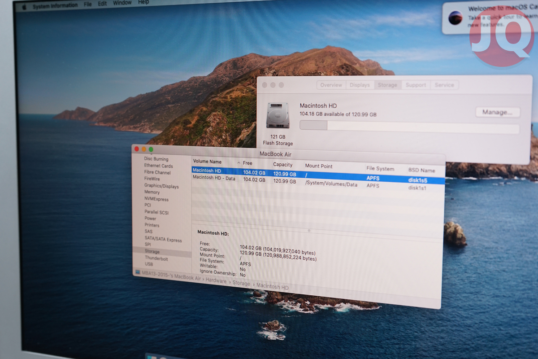Viewport: 538px width, 359px height.
Task: Click the Welcome to macOS notification
Action: click(490, 17)
